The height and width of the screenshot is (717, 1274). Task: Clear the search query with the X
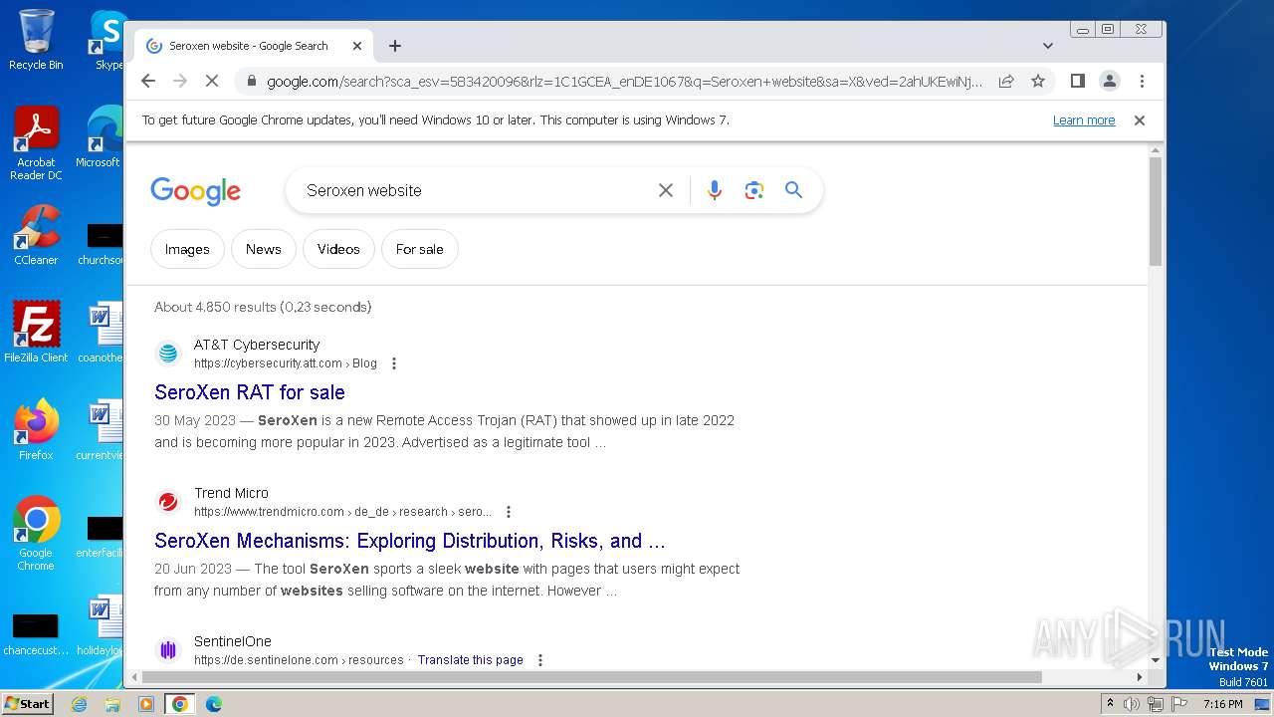[x=666, y=190]
